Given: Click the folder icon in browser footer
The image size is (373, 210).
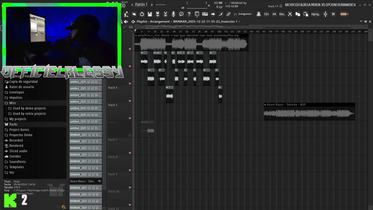Looking at the screenshot, I should [x=58, y=207].
